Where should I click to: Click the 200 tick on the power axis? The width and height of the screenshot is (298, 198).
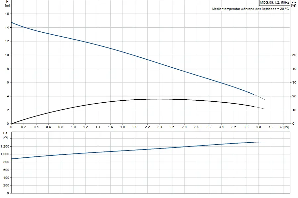[6, 185]
